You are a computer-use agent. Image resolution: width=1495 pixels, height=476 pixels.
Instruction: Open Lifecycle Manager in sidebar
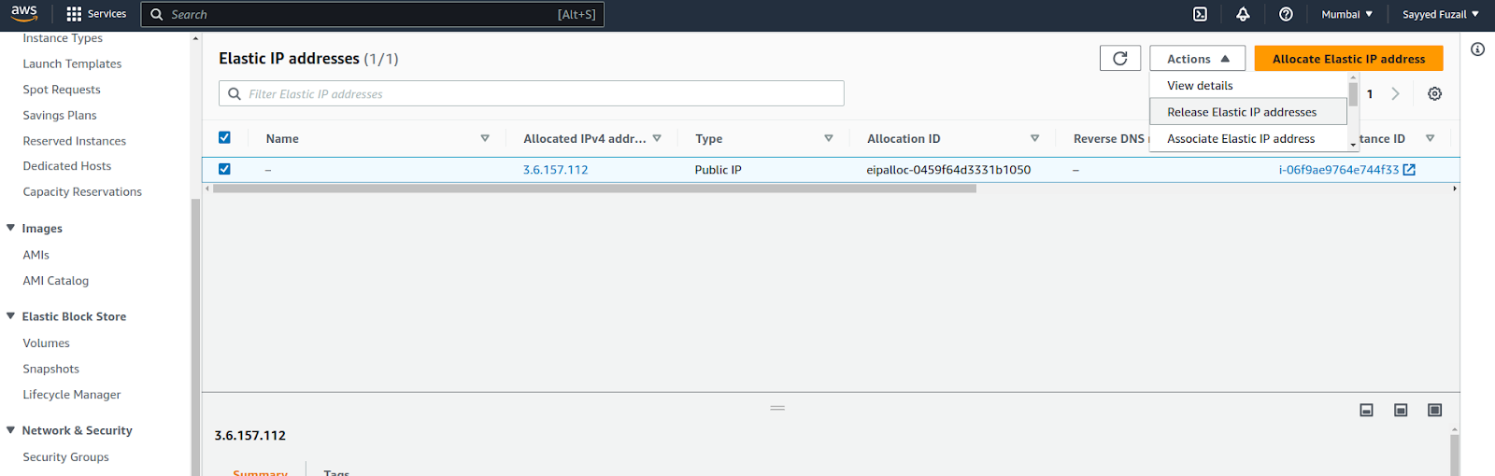pos(71,395)
